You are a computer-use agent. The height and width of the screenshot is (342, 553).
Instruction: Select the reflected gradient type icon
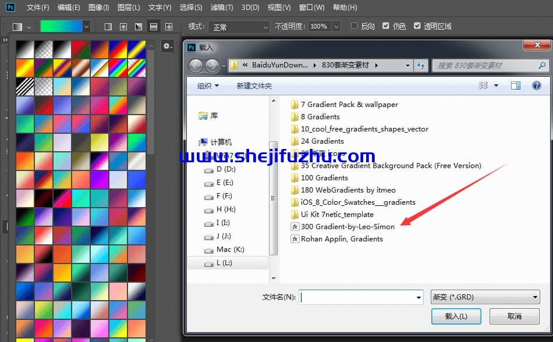154,27
